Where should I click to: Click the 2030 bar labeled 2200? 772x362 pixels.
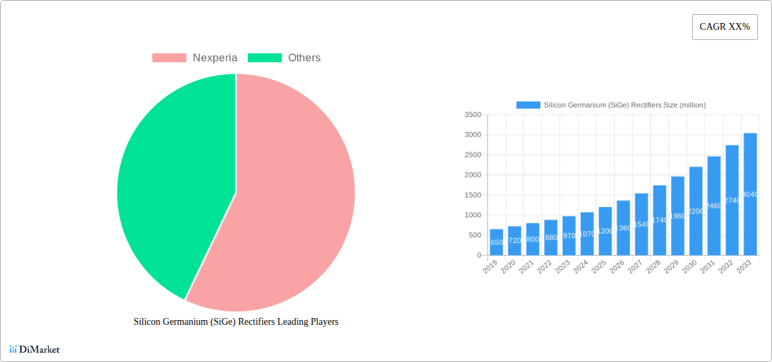tap(696, 211)
